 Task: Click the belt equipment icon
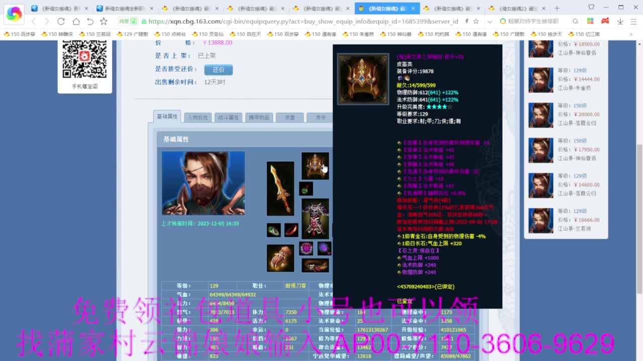(x=315, y=266)
